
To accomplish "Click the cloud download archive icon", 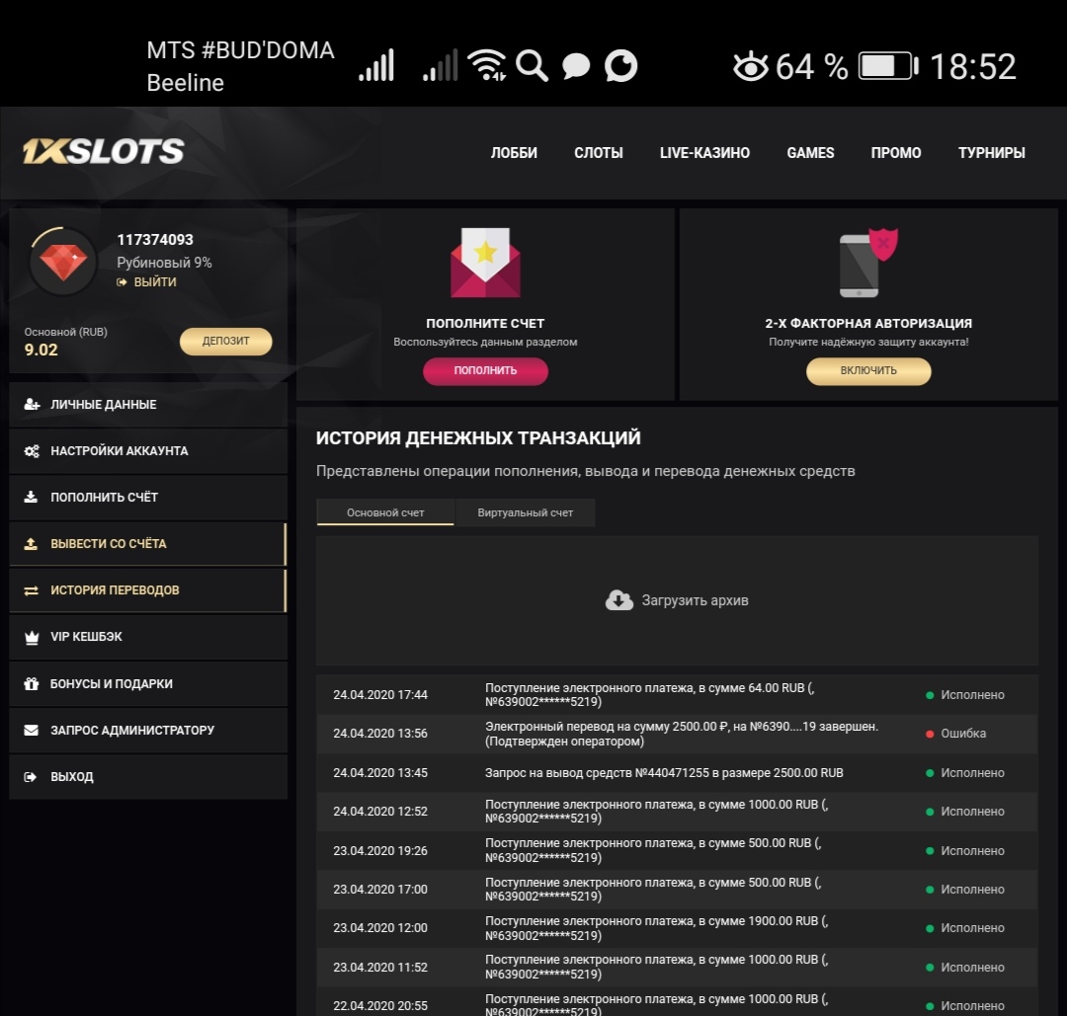I will pyautogui.click(x=619, y=599).
